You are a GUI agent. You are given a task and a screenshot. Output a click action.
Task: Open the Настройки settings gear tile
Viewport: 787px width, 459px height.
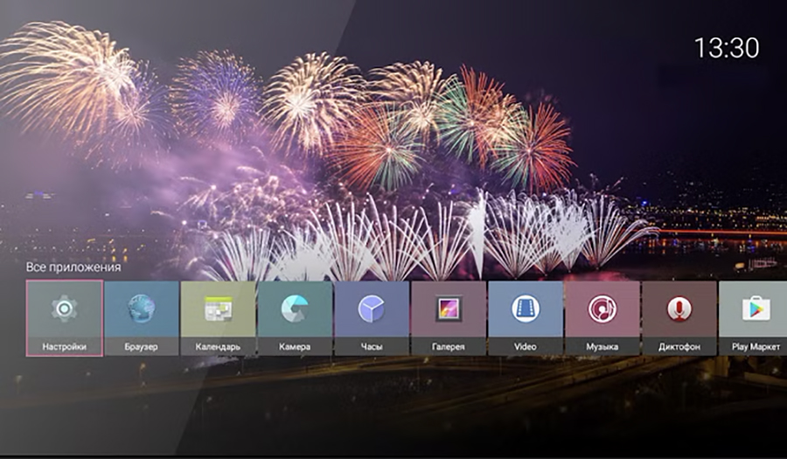click(64, 318)
